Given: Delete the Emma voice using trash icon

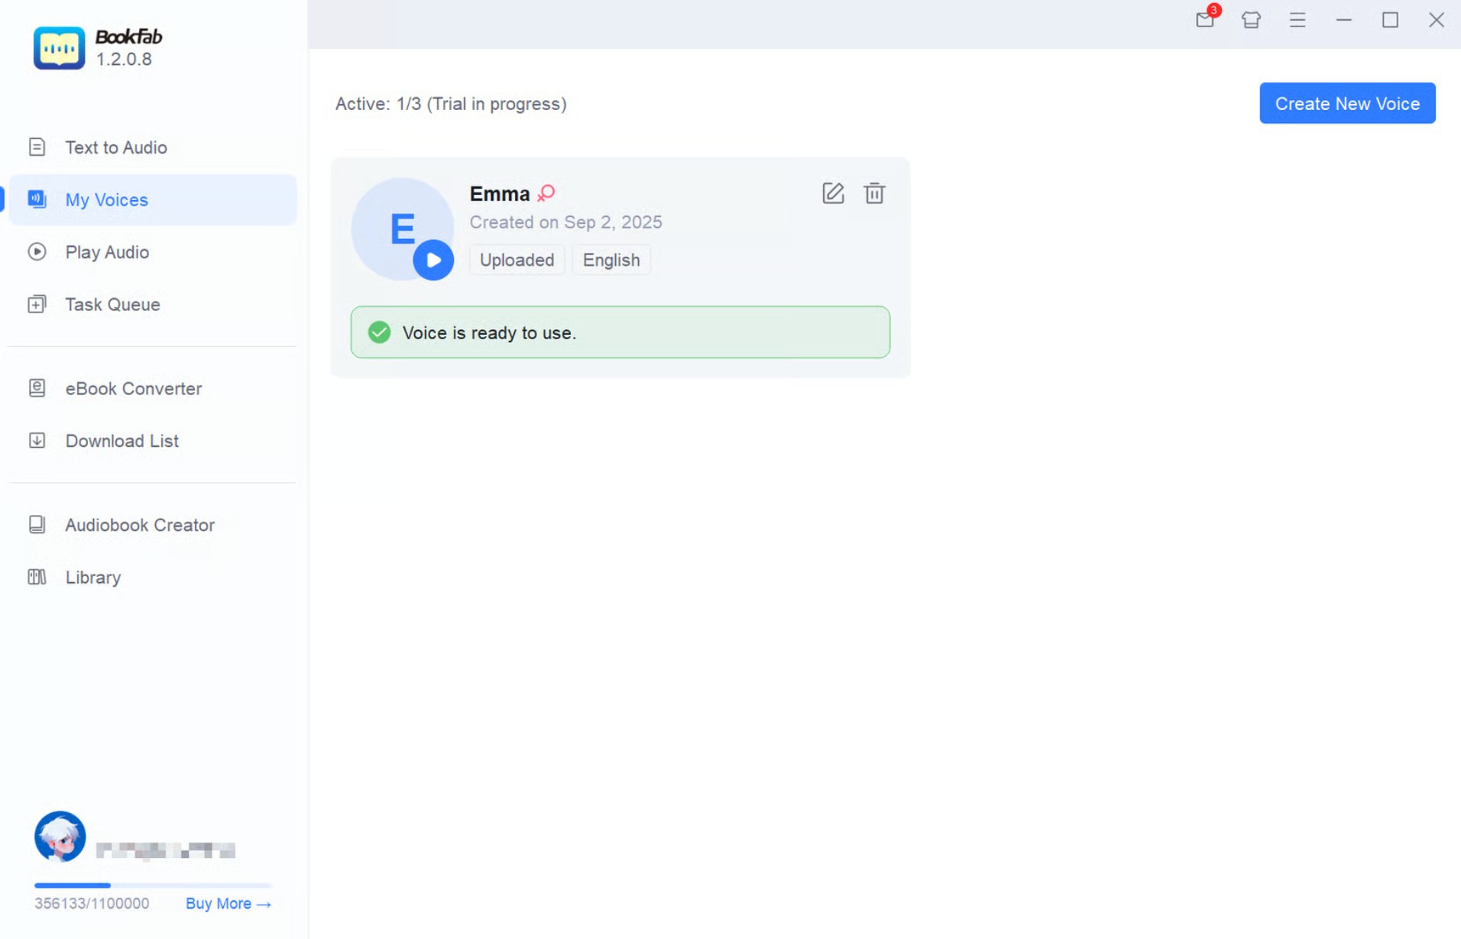Looking at the screenshot, I should (x=874, y=193).
